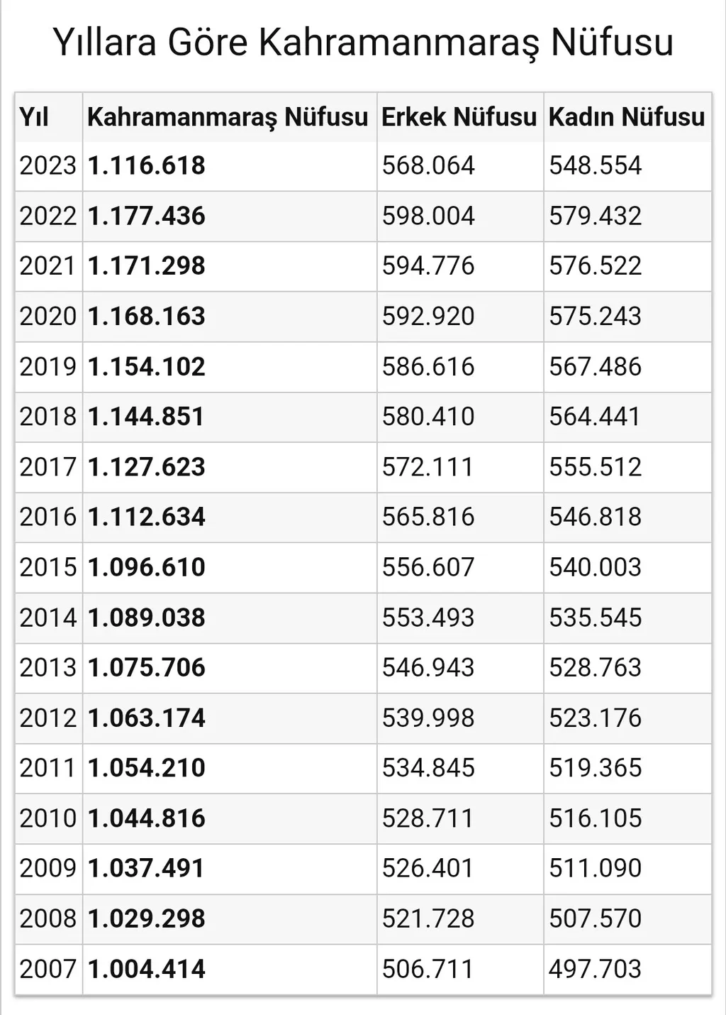Viewport: 726px width, 1015px height.
Task: Click the 2022 male population 598.004
Action: pos(428,216)
